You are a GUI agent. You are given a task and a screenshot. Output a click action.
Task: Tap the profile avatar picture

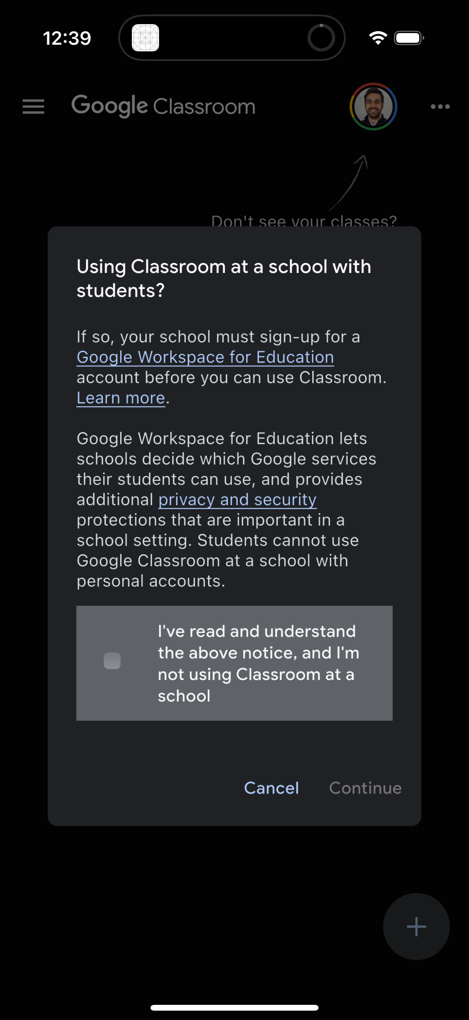373,107
